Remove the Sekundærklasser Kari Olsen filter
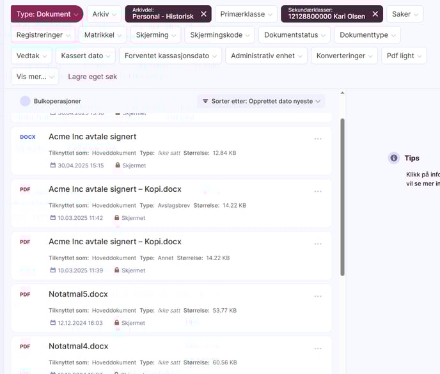440x374 pixels. (x=375, y=14)
